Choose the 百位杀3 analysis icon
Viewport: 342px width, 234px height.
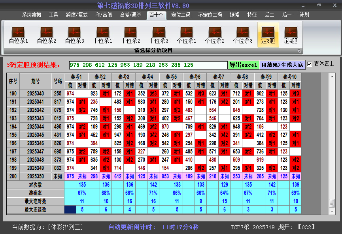[x=74, y=35]
